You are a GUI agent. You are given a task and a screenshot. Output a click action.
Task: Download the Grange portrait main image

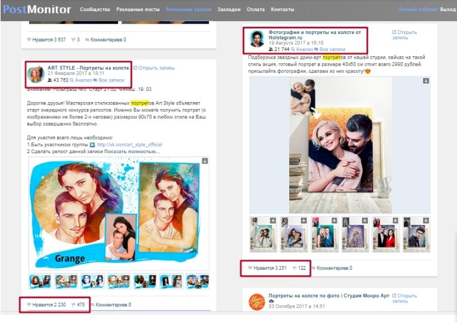point(205,161)
